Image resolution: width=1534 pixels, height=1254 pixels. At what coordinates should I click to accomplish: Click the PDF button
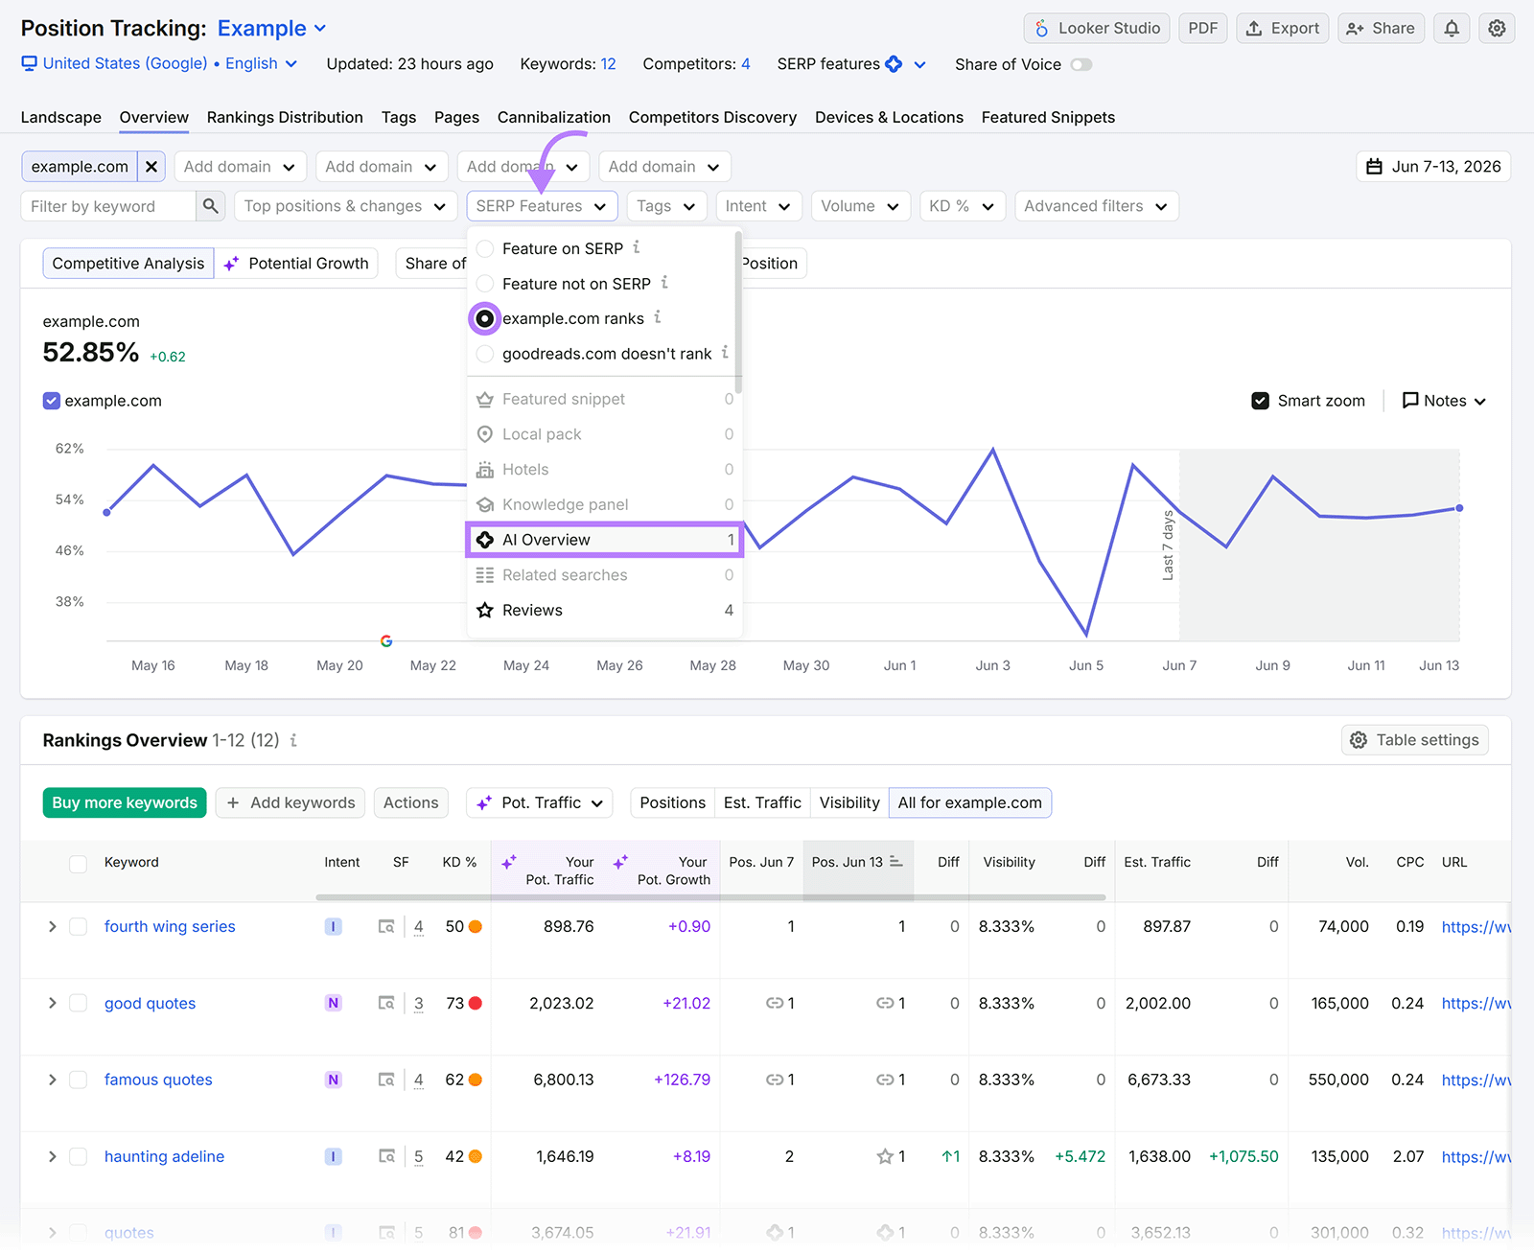[1203, 29]
